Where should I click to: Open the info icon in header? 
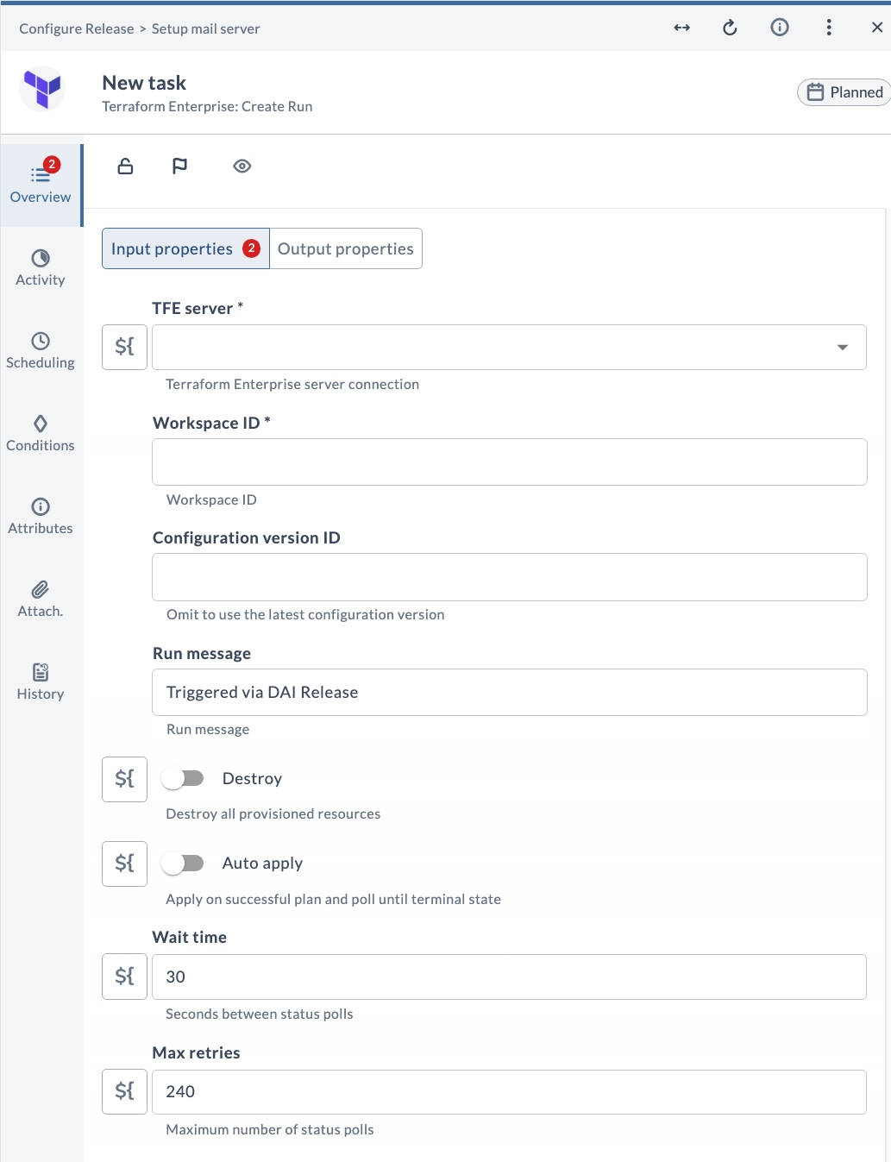pyautogui.click(x=780, y=28)
